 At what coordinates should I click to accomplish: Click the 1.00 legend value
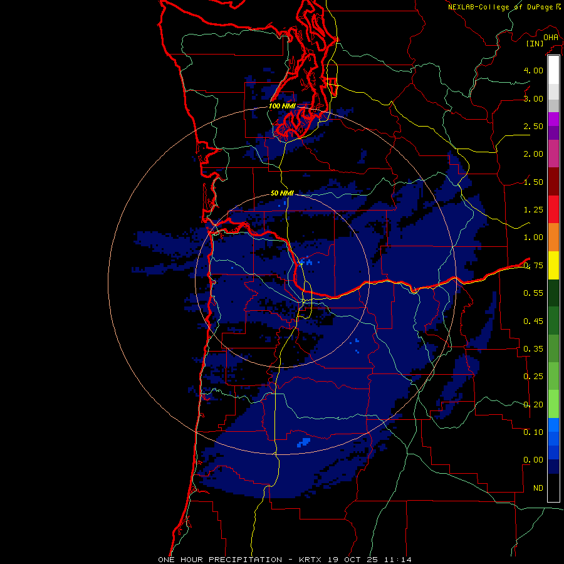click(x=533, y=238)
